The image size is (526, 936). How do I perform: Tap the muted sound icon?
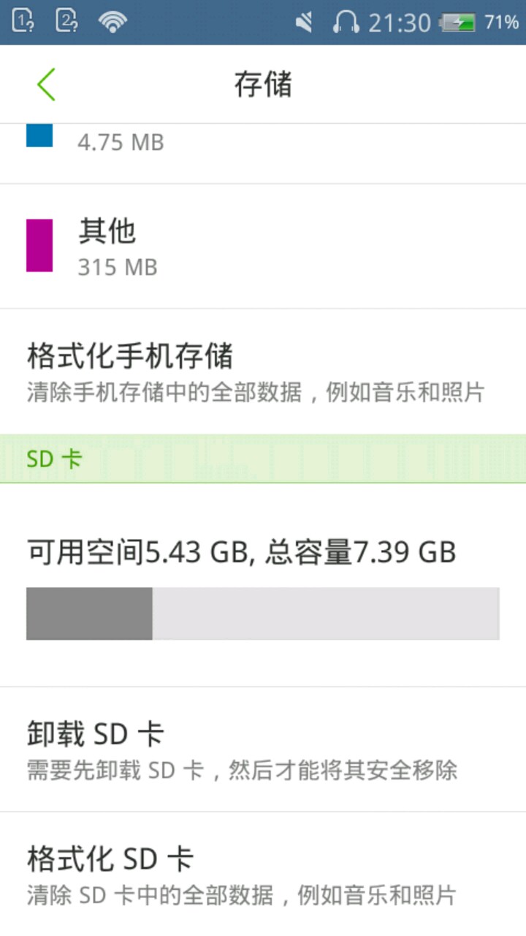[x=305, y=23]
